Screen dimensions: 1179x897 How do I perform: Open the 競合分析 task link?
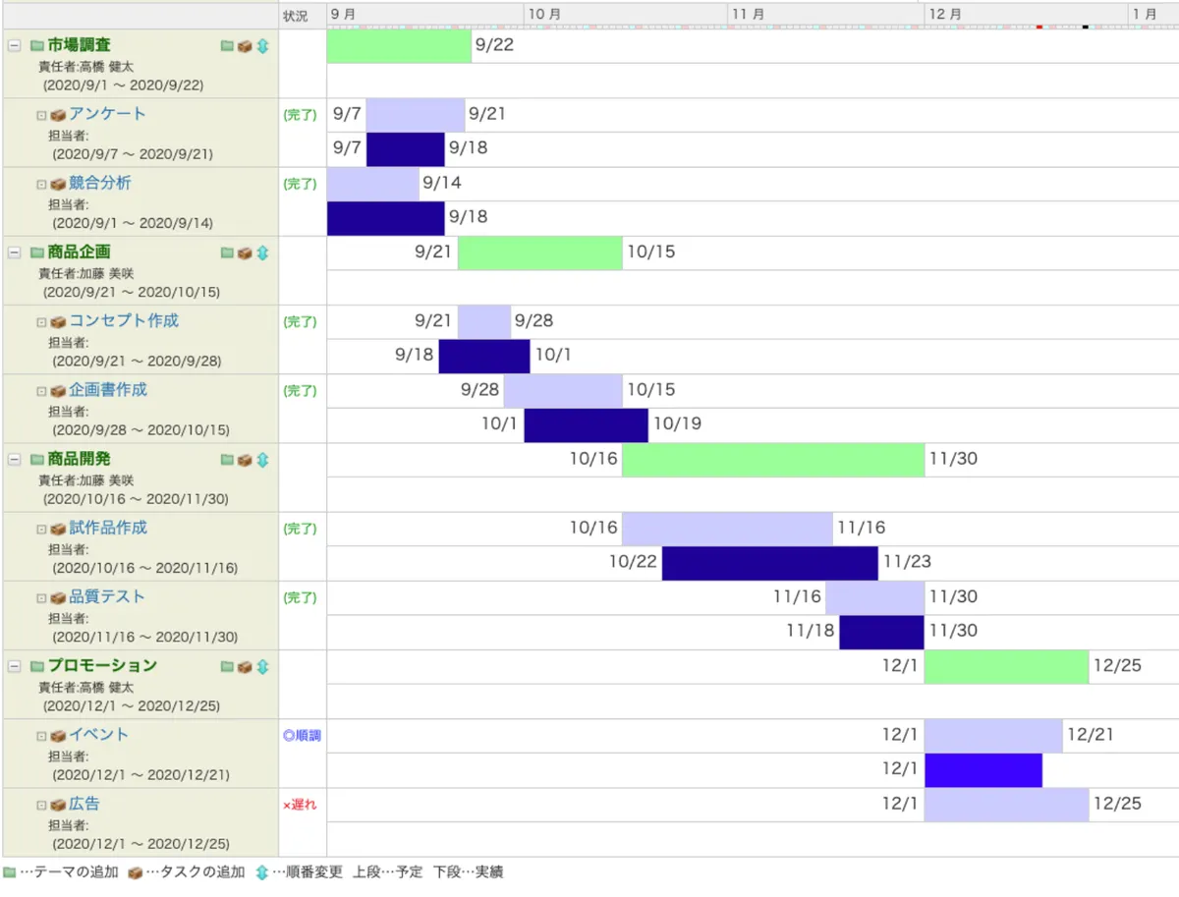pos(99,183)
